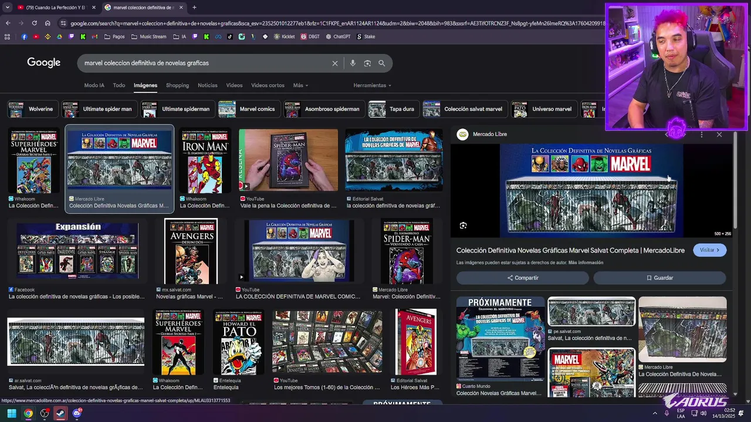The image size is (751, 422).
Task: Clear the Google search box text
Action: (335, 63)
